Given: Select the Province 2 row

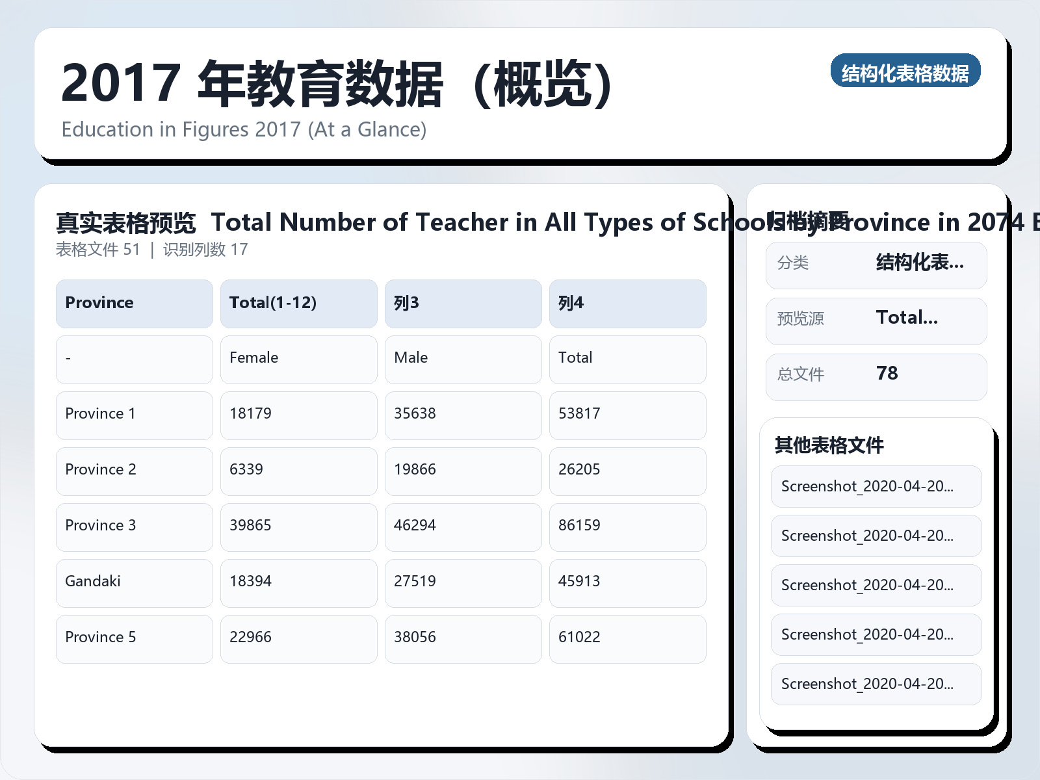Looking at the screenshot, I should point(134,470).
